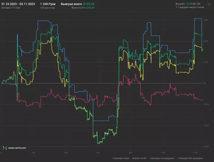Click the 600 mark on the x-axis
Image resolution: width=214 pixels, height=162 pixels.
(98, 152)
